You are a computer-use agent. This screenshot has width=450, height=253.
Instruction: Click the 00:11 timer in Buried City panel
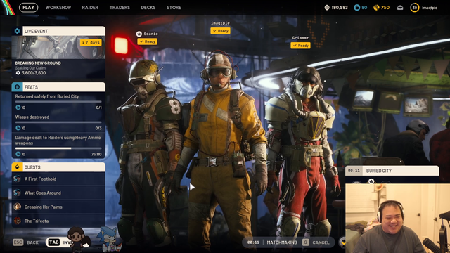click(354, 171)
